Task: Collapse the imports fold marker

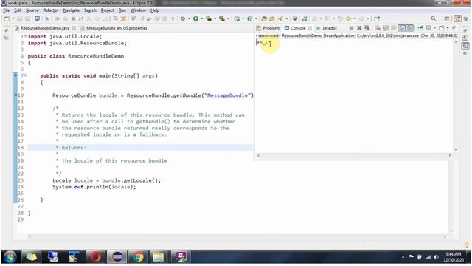Action: click(x=25, y=36)
